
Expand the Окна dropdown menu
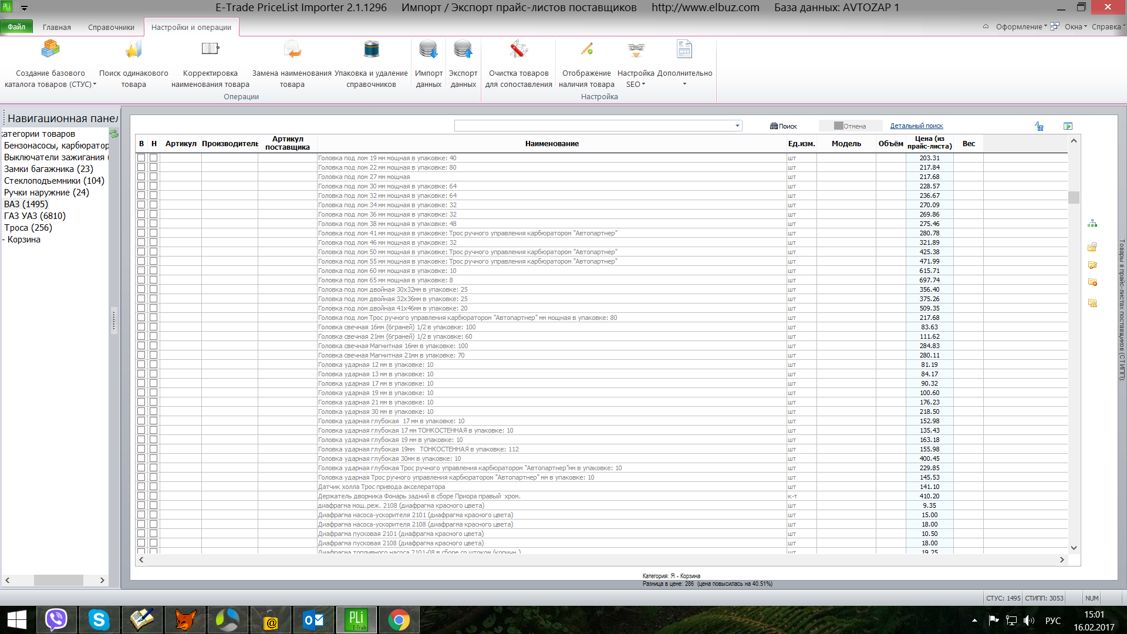[1076, 27]
